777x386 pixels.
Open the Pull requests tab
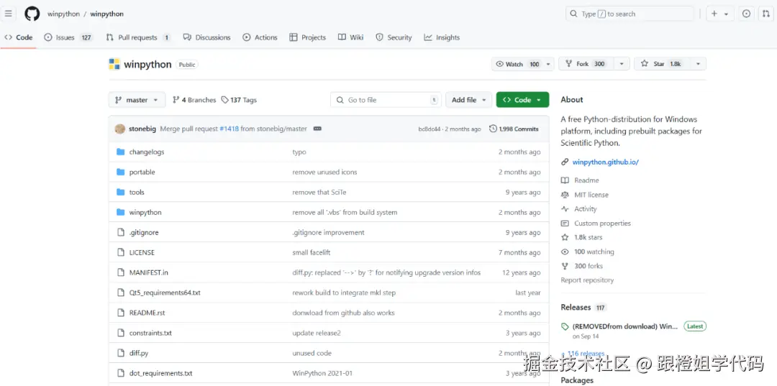click(x=138, y=37)
